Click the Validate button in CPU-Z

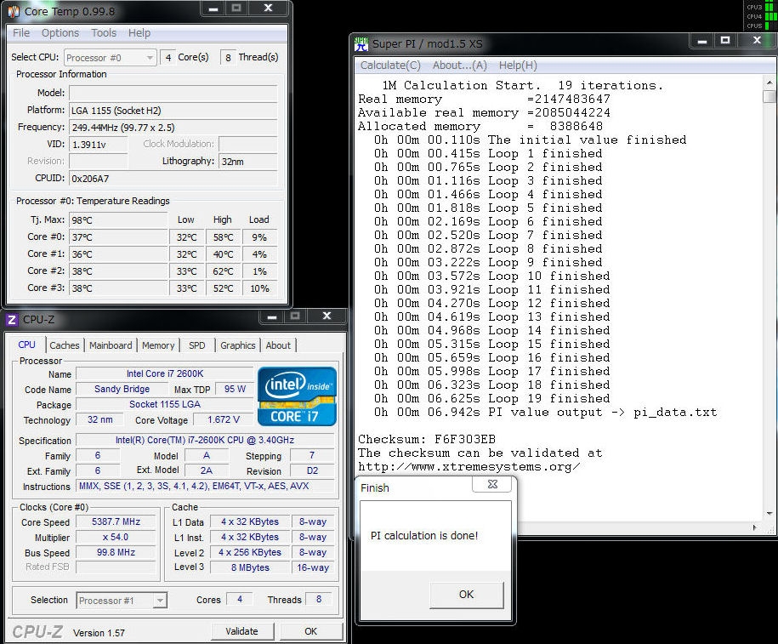tap(241, 631)
